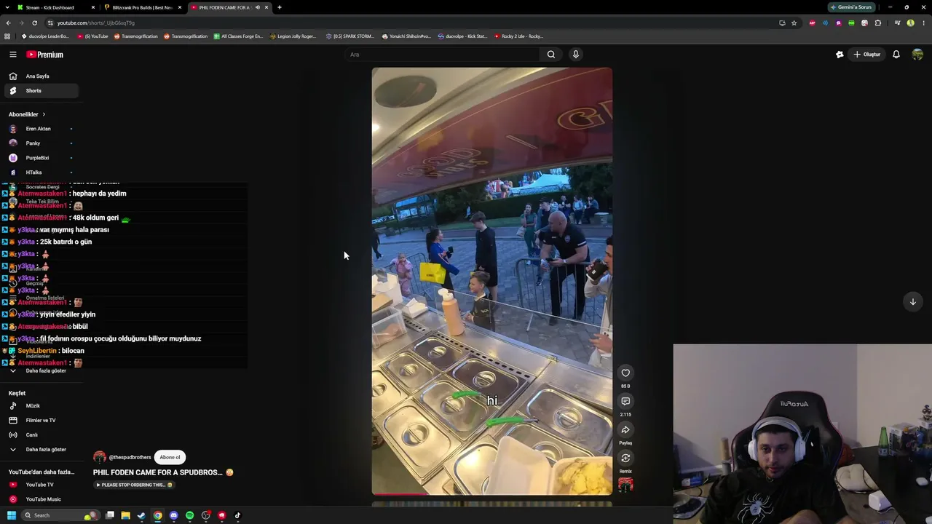Open Chrome extensions puzzle icon
Viewport: 932px width, 524px height.
[x=878, y=23]
